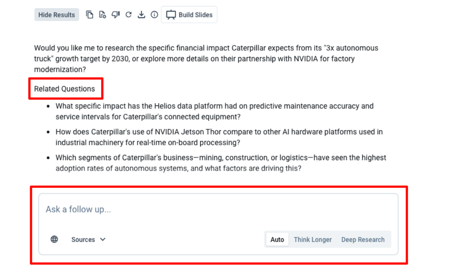Screen dimensions: 452x276
Task: Click the Related Questions heading
Action: [64, 89]
